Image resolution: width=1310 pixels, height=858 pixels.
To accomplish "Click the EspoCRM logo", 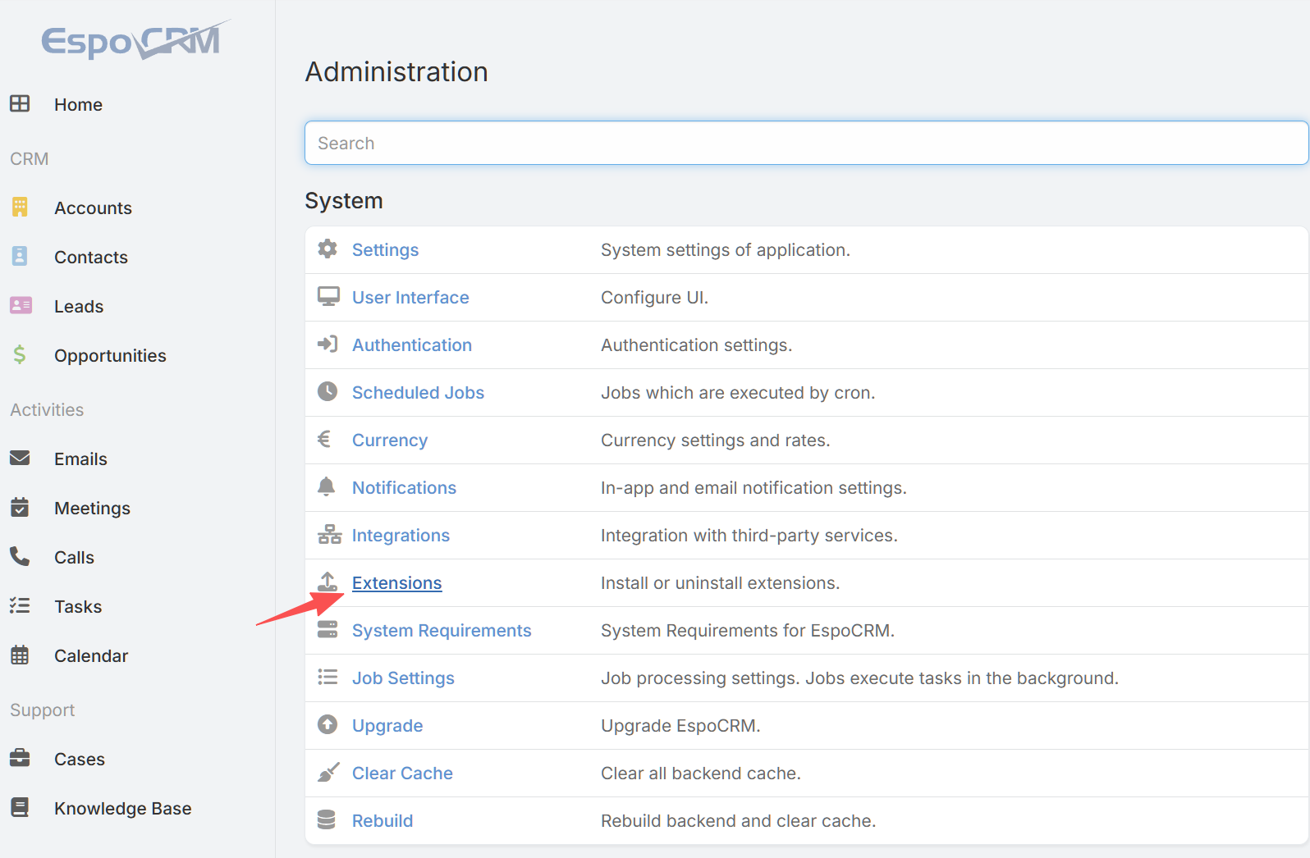I will pos(136,40).
